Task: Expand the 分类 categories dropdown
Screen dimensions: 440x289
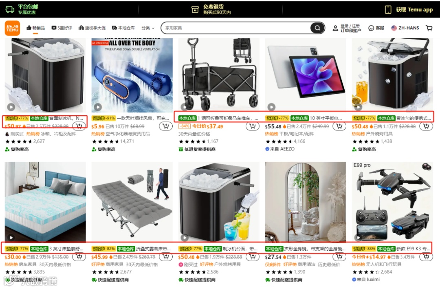Action: (148, 28)
